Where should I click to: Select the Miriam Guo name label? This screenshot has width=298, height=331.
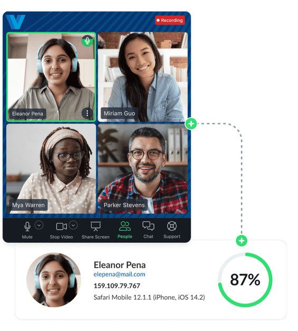[119, 114]
